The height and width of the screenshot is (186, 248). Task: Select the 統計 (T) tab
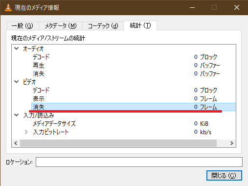tap(140, 25)
